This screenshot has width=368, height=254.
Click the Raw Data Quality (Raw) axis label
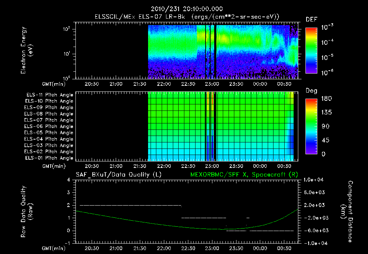click(x=27, y=212)
